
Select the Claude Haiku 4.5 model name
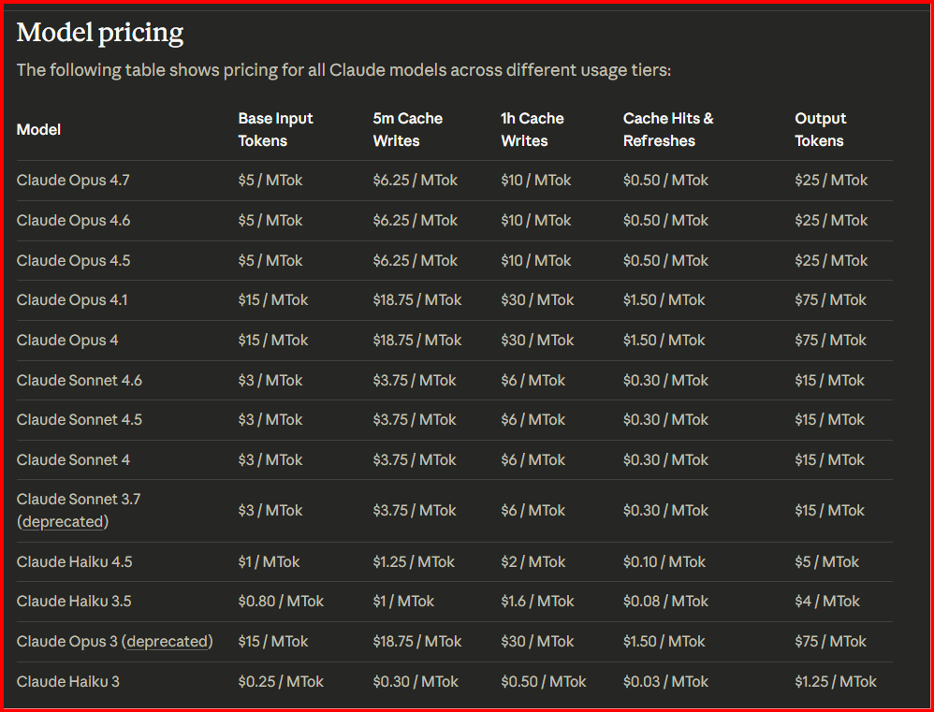75,562
